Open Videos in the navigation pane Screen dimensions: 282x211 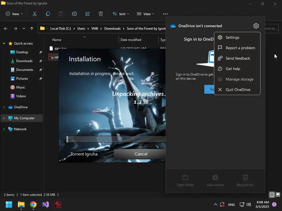[x=21, y=96]
